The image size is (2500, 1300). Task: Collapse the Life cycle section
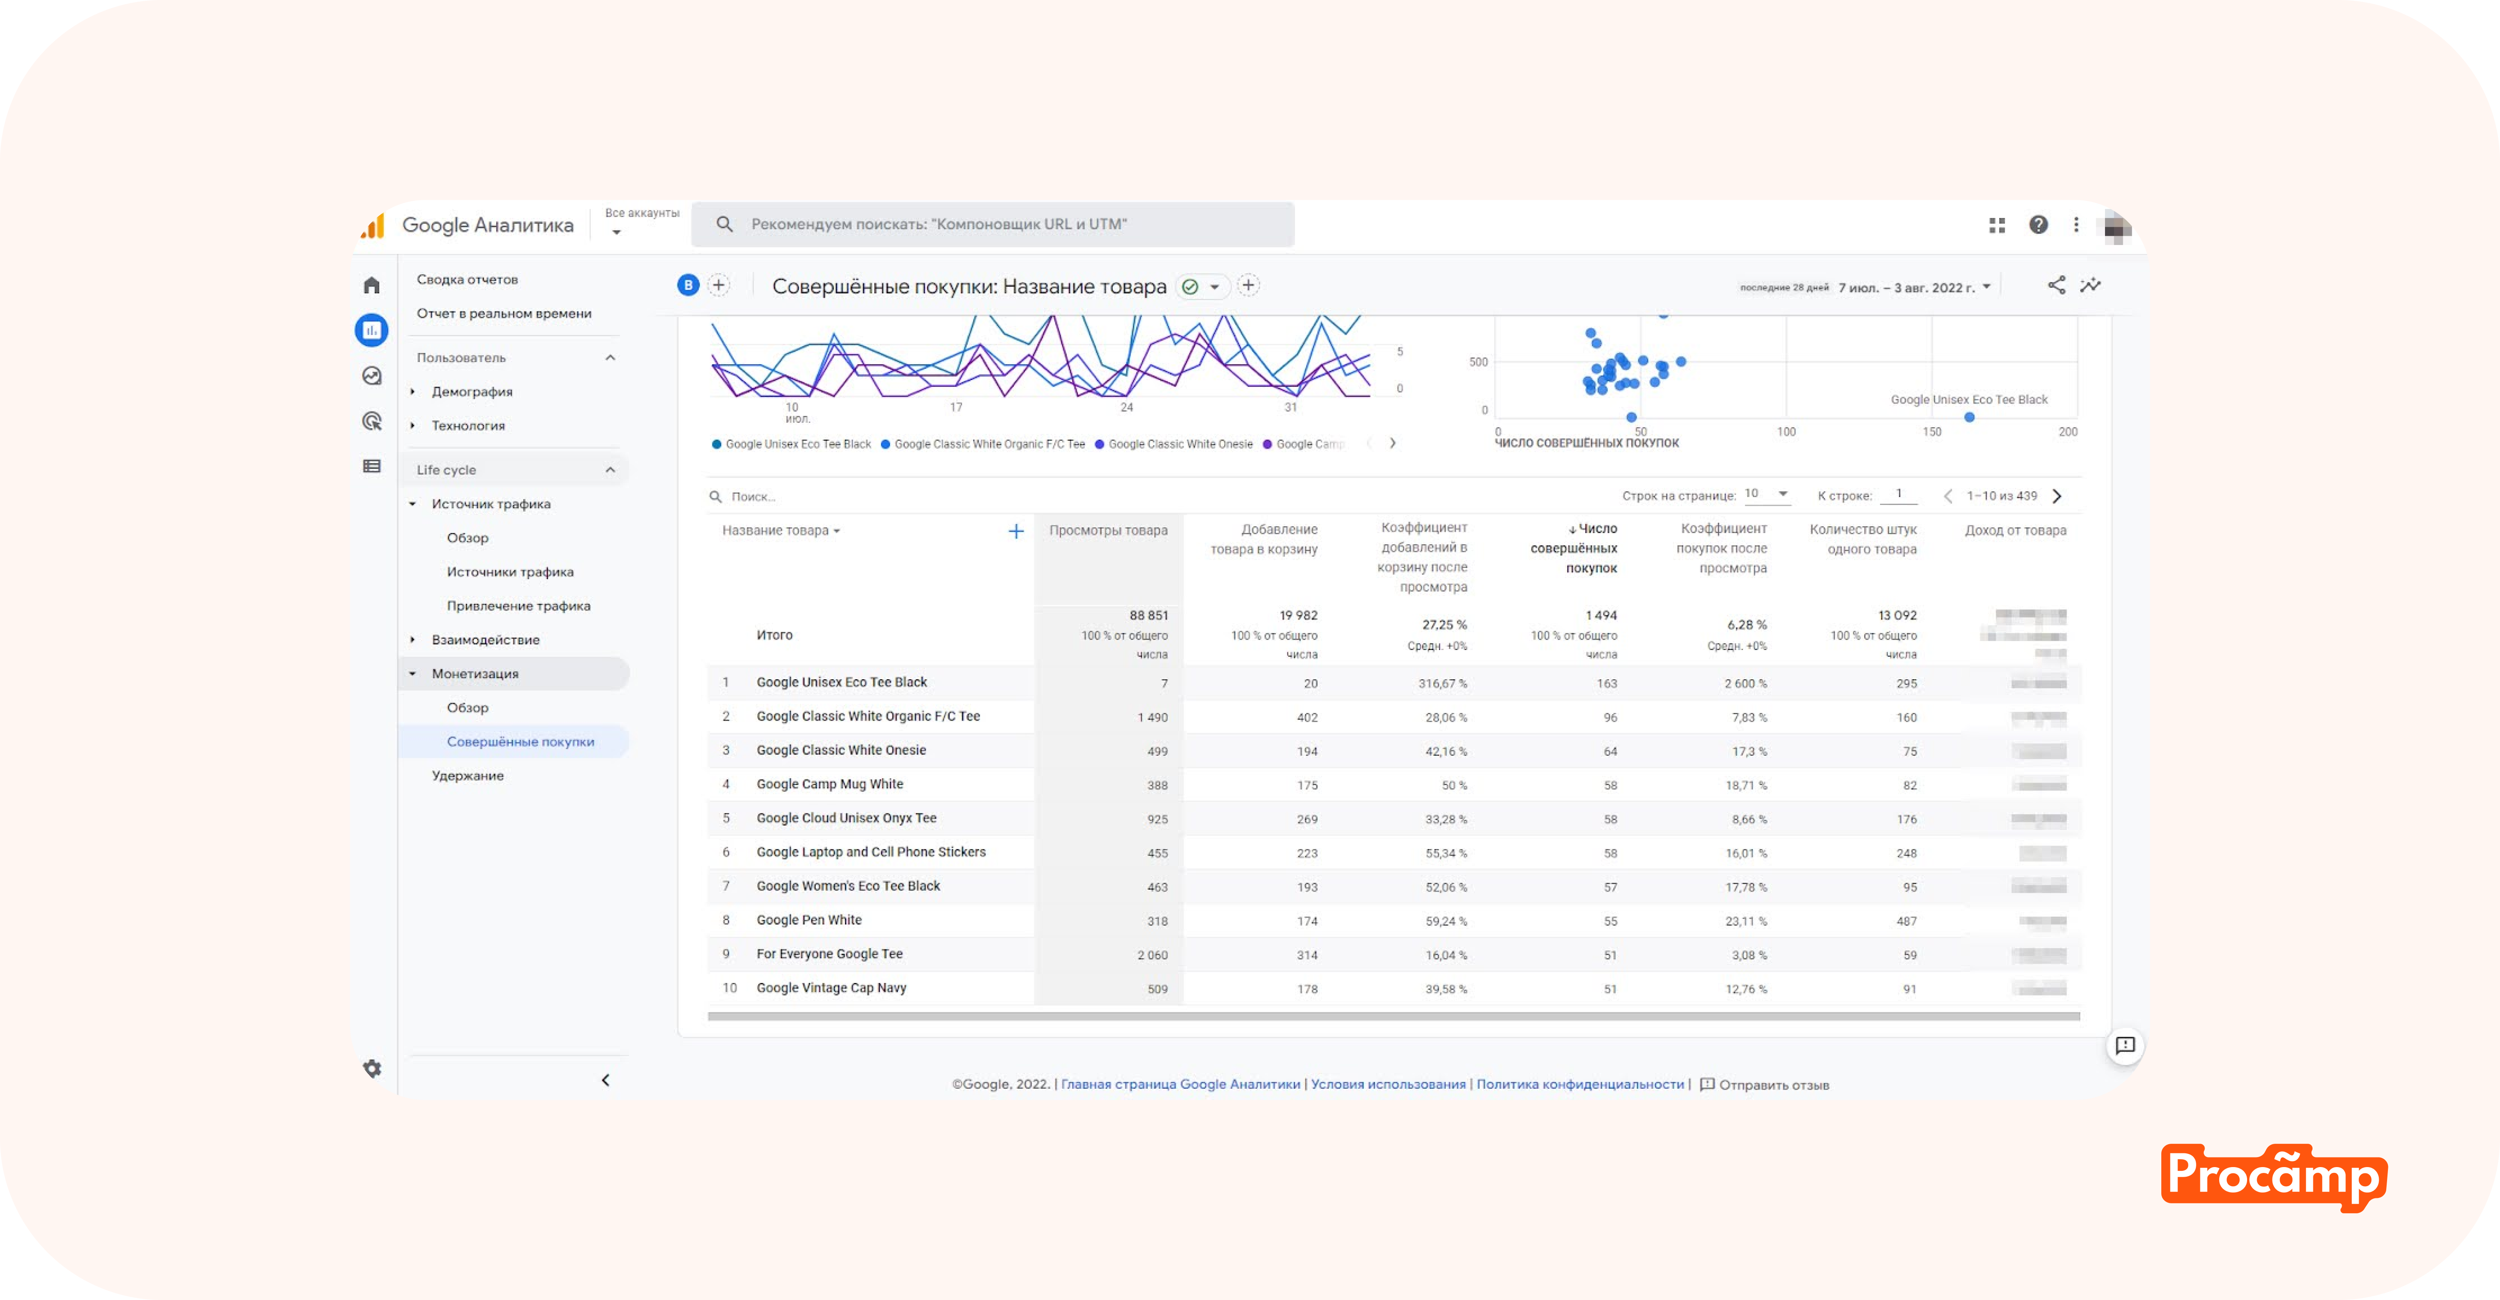(610, 470)
